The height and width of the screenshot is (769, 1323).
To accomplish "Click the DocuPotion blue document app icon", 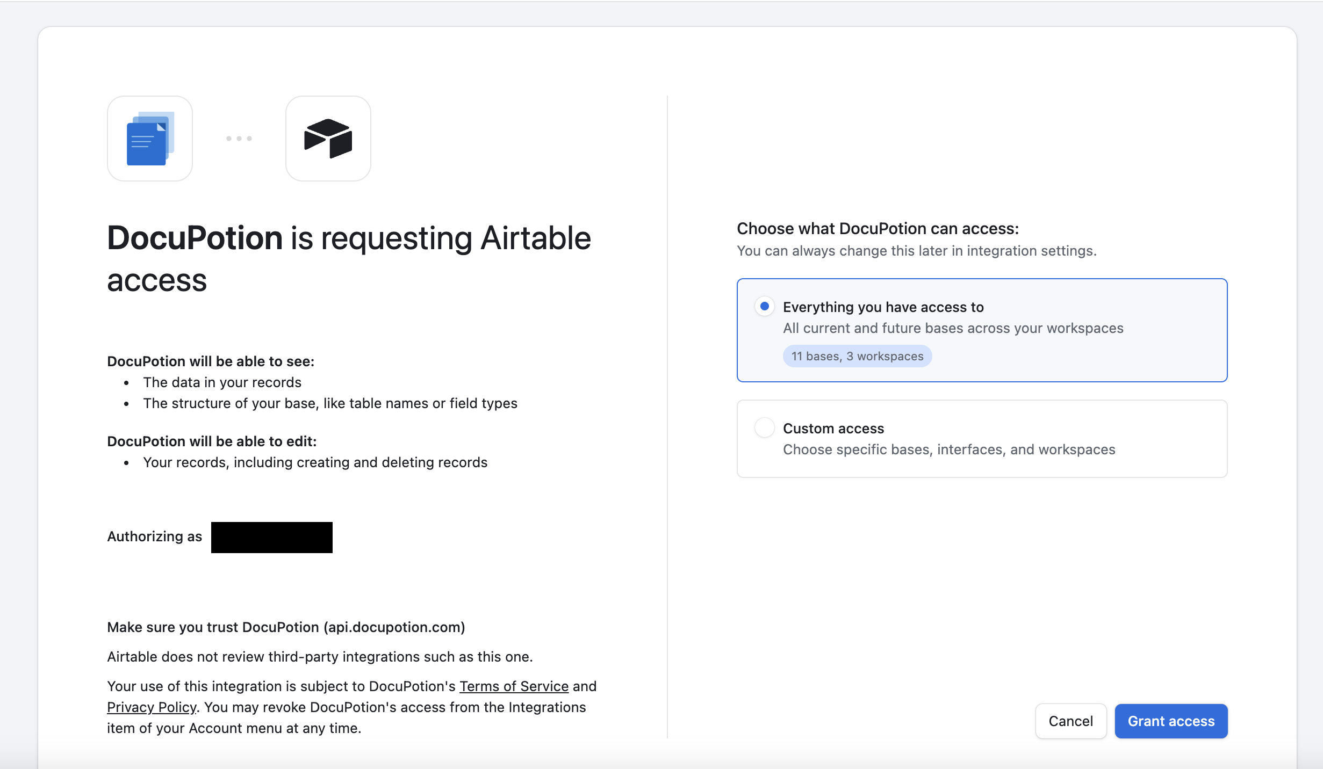I will (150, 139).
